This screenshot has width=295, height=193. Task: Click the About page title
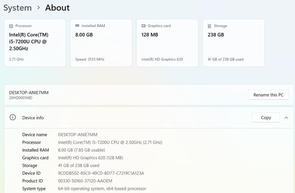pos(57,8)
